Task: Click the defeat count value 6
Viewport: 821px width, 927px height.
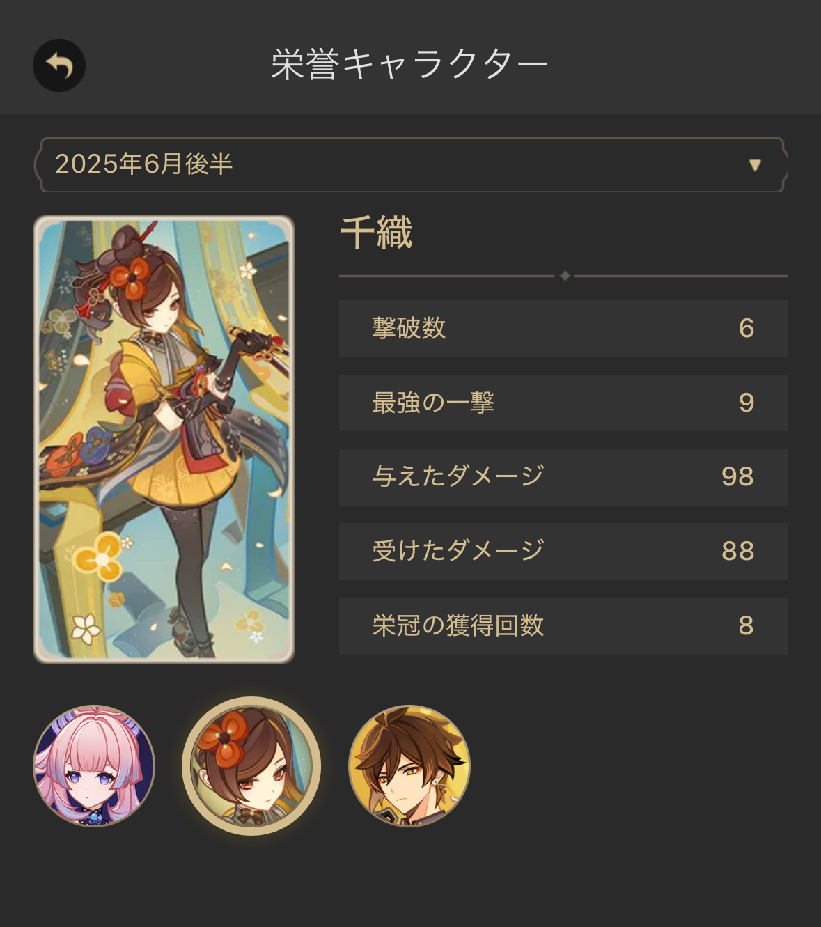Action: [746, 329]
